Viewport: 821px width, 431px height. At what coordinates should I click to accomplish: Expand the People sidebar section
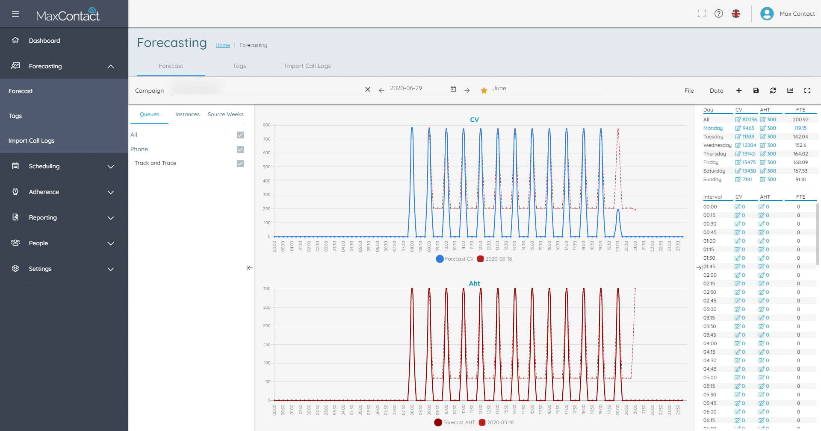[x=111, y=243]
